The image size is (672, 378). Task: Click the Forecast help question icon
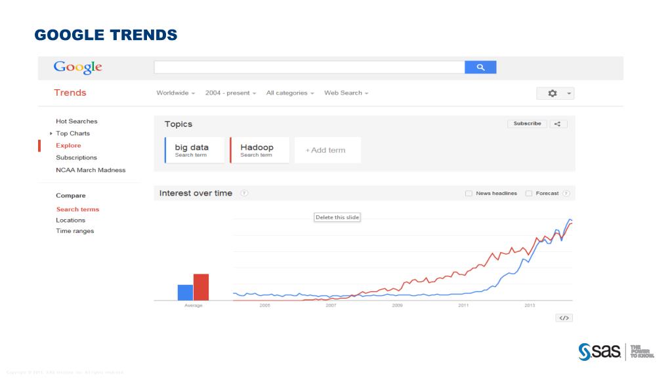coord(566,194)
